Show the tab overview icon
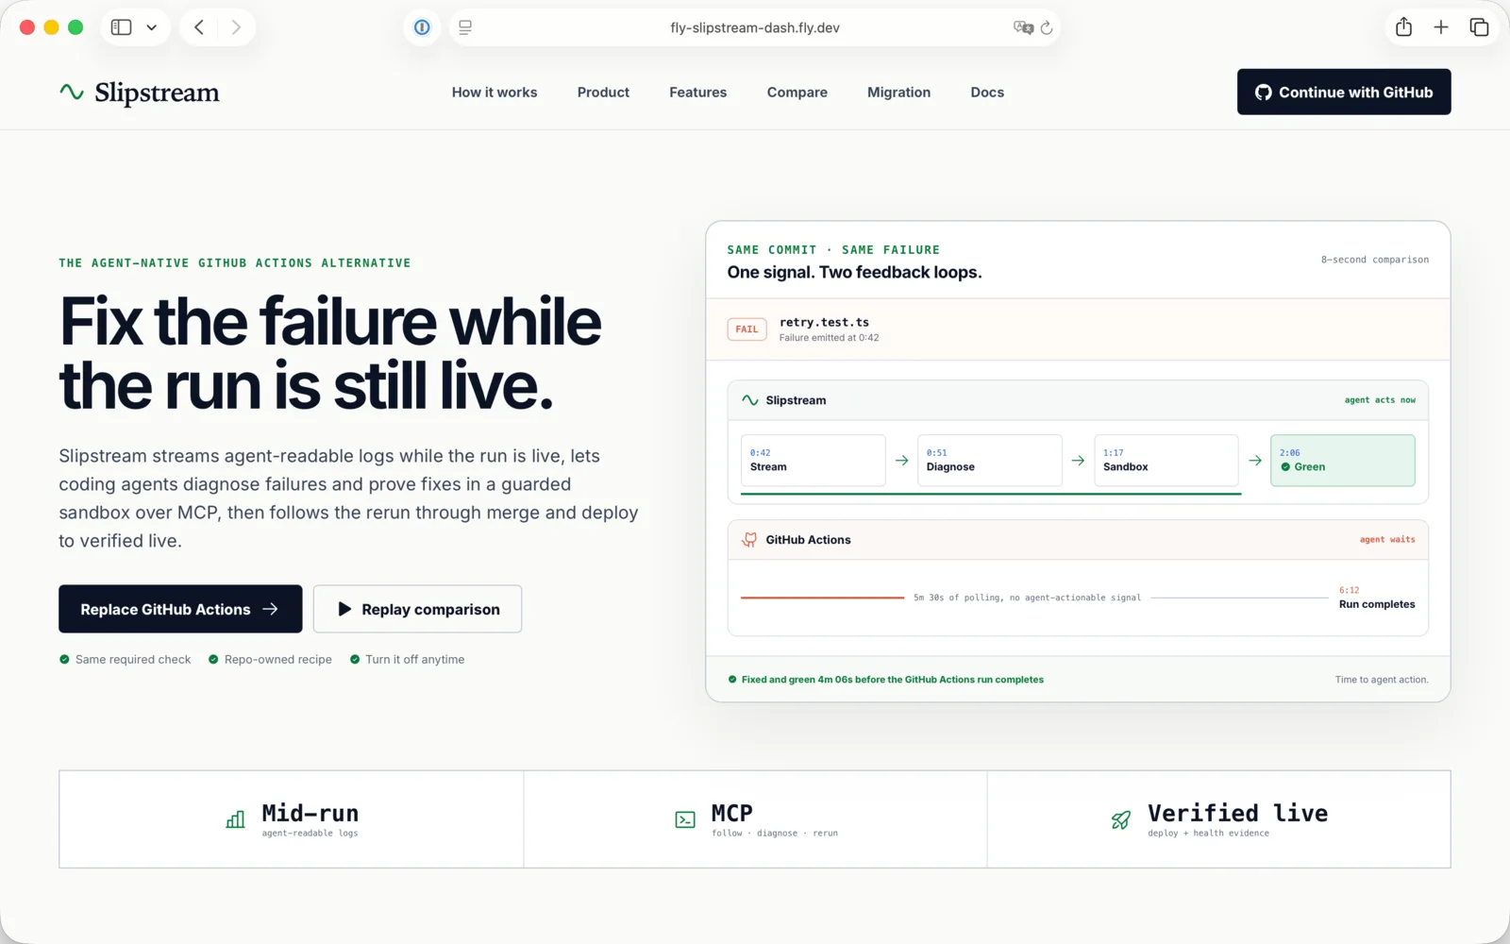Screen dimensions: 1510x944 1479,27
